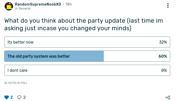Click RandomSupremeNoobXD's avatar image
The image size is (177, 101).
9,6
